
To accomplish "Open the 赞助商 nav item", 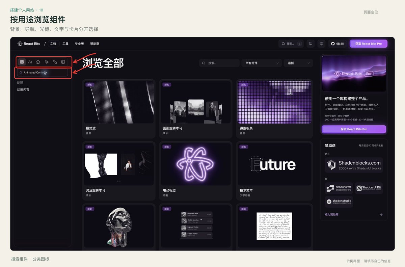I will point(94,44).
